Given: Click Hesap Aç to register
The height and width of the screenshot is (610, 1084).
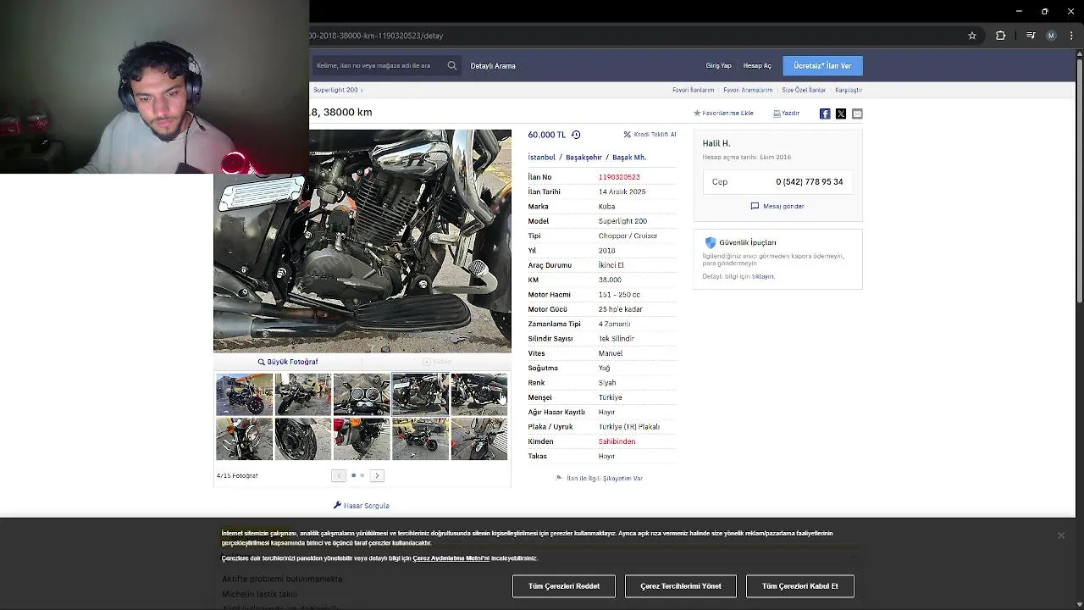Looking at the screenshot, I should [x=757, y=66].
